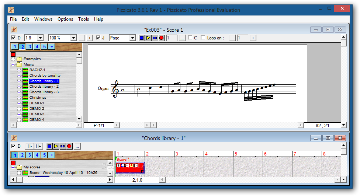Collapse the Music folder

click(13, 64)
